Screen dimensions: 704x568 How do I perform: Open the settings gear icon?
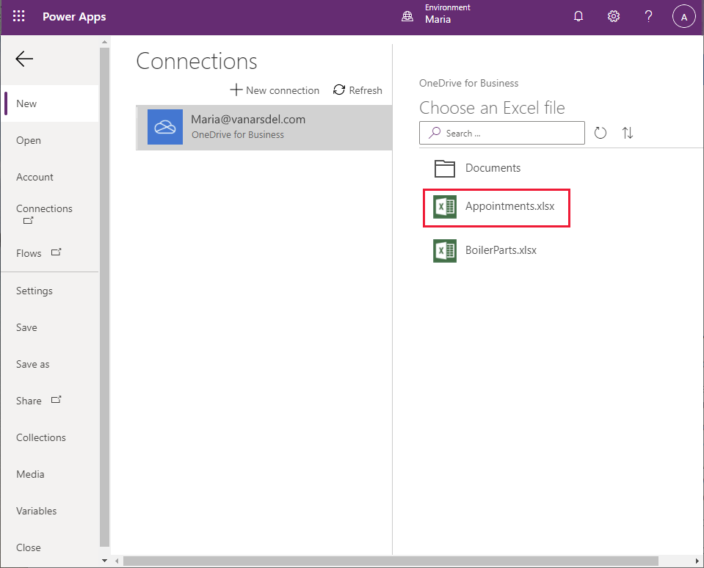(613, 17)
